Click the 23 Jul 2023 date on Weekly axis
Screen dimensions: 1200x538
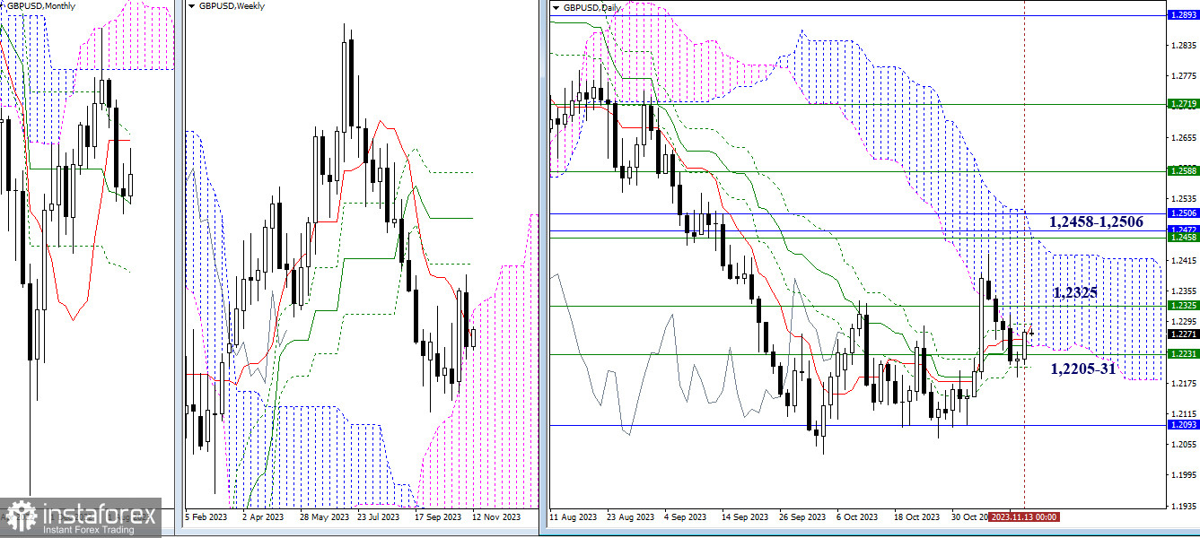(x=380, y=517)
